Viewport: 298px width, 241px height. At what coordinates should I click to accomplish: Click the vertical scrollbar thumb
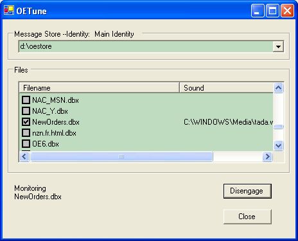point(278,127)
